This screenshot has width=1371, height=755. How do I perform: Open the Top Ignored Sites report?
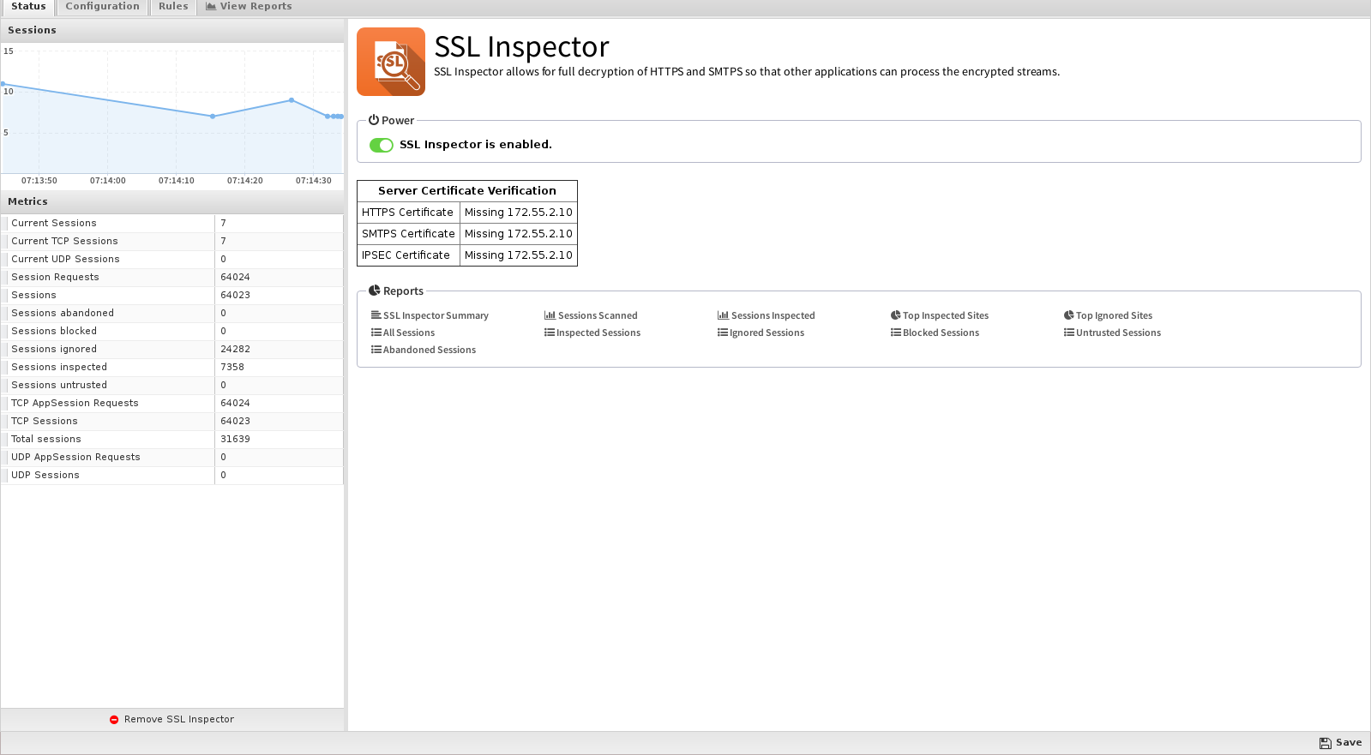pyautogui.click(x=1109, y=315)
